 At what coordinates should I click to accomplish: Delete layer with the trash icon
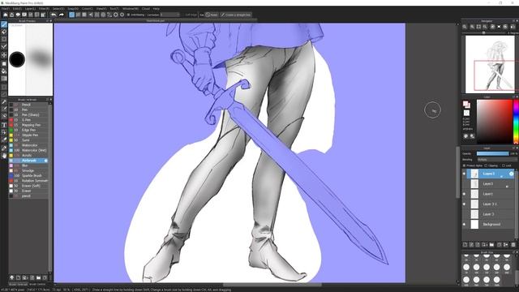tap(513, 245)
